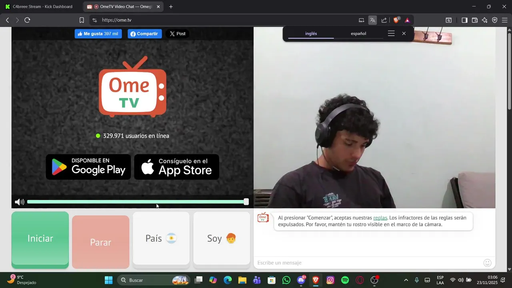Close the translate popup

click(x=404, y=34)
